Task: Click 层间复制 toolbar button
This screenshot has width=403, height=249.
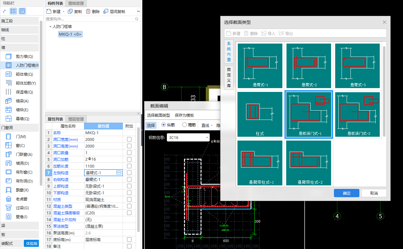Action: coord(114,11)
